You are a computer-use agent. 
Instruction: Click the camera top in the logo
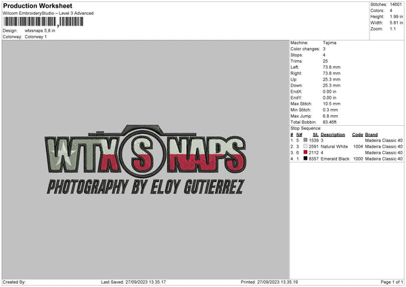[142, 130]
